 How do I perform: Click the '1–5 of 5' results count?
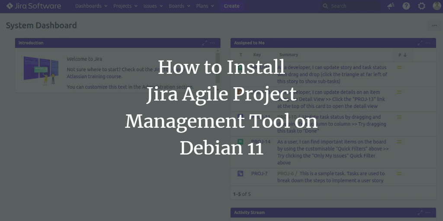(242, 194)
